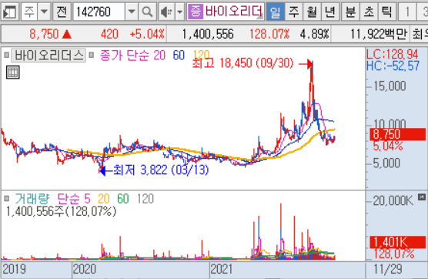This screenshot has height=279, width=428.
Task: Click the volume 120 average legend number
Action: point(145,199)
